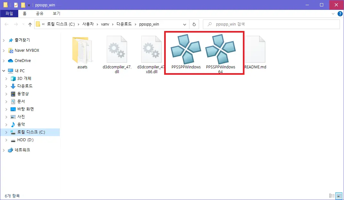Image resolution: width=344 pixels, height=200 pixels.
Task: Click the back navigation arrow
Action: (6, 24)
